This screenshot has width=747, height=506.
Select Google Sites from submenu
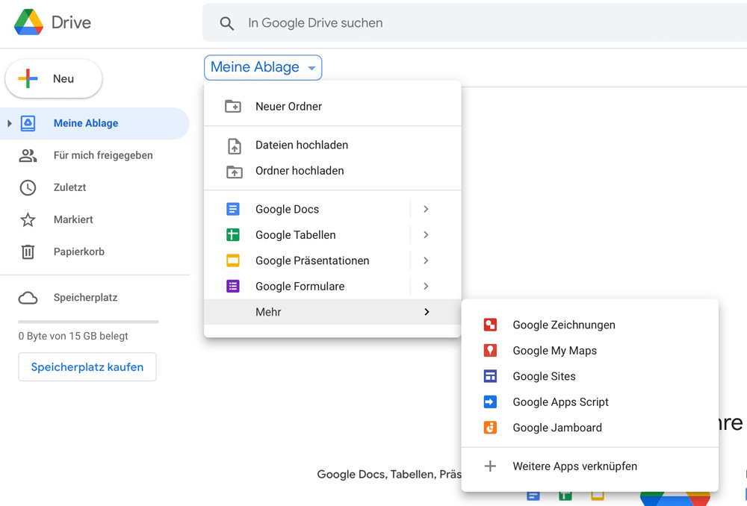click(590, 376)
